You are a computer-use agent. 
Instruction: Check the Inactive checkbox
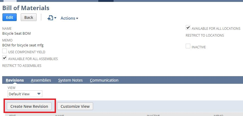coord(188,46)
